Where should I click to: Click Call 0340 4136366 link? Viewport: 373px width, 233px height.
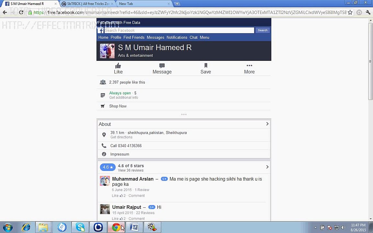[126, 146]
